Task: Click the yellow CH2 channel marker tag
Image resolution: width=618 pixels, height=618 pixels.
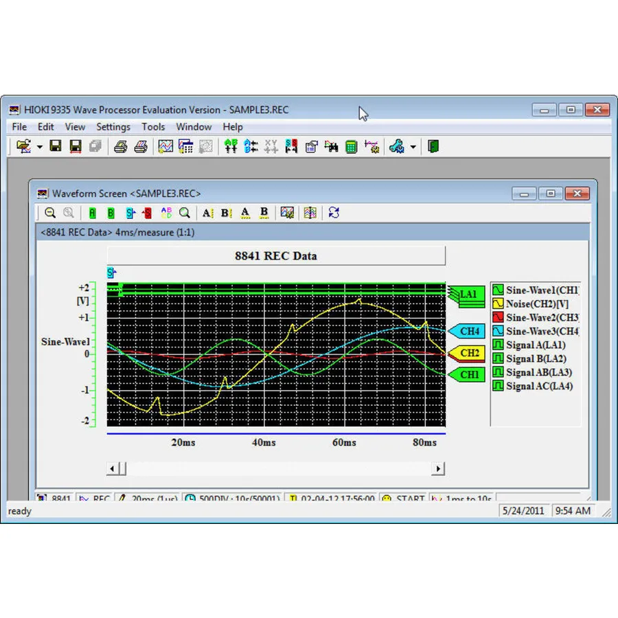Action: (x=468, y=354)
